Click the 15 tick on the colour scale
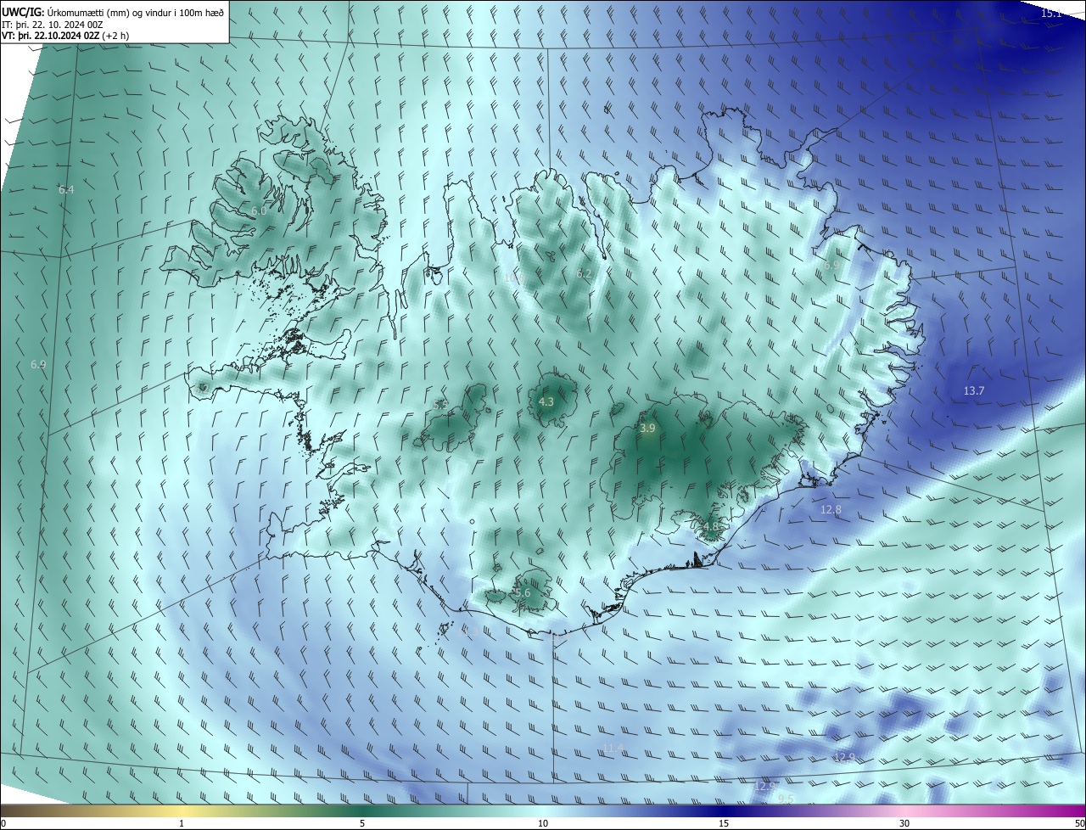Image resolution: width=1086 pixels, height=830 pixels. pos(724,823)
